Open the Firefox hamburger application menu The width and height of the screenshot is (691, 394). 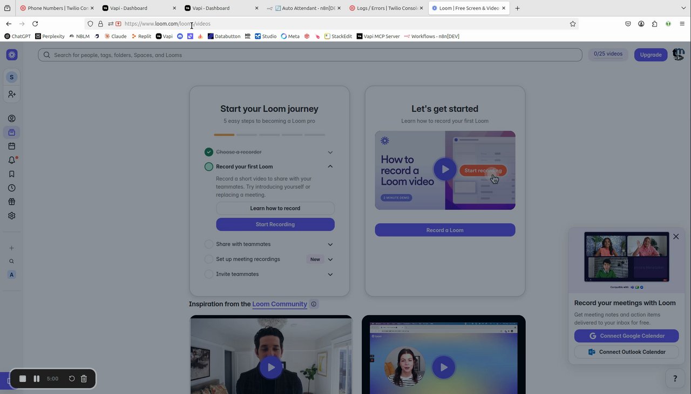(x=682, y=24)
